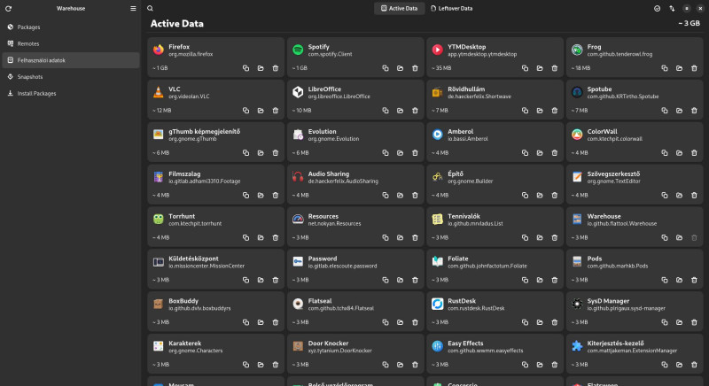
Task: Trash Spotube user data
Action: [x=695, y=111]
